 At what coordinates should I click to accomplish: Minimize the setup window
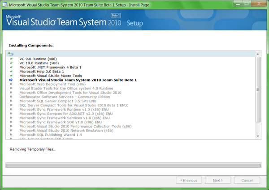click(238, 4)
